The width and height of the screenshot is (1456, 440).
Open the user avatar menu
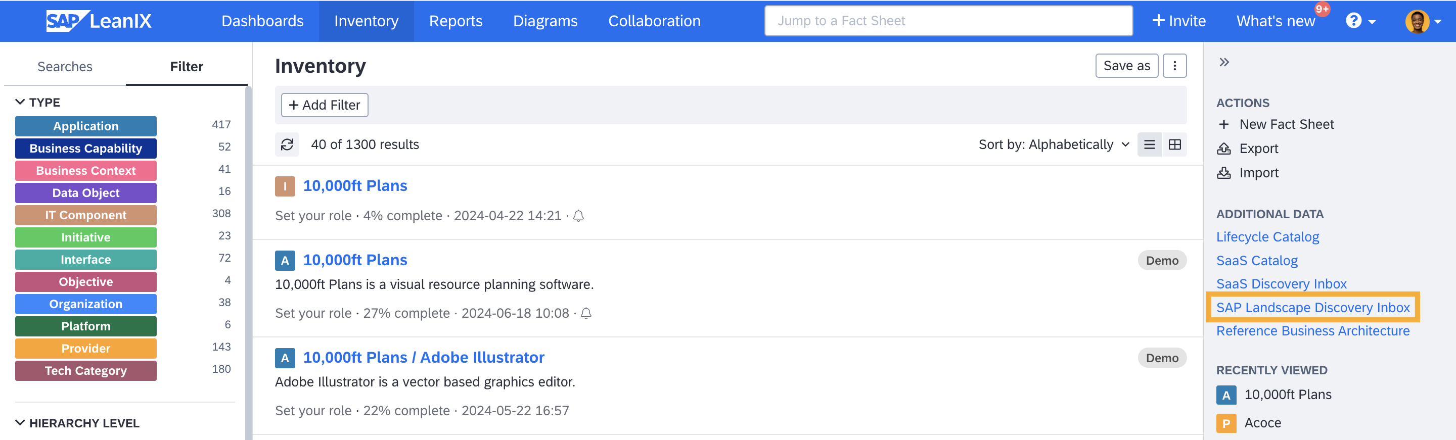(x=1417, y=21)
